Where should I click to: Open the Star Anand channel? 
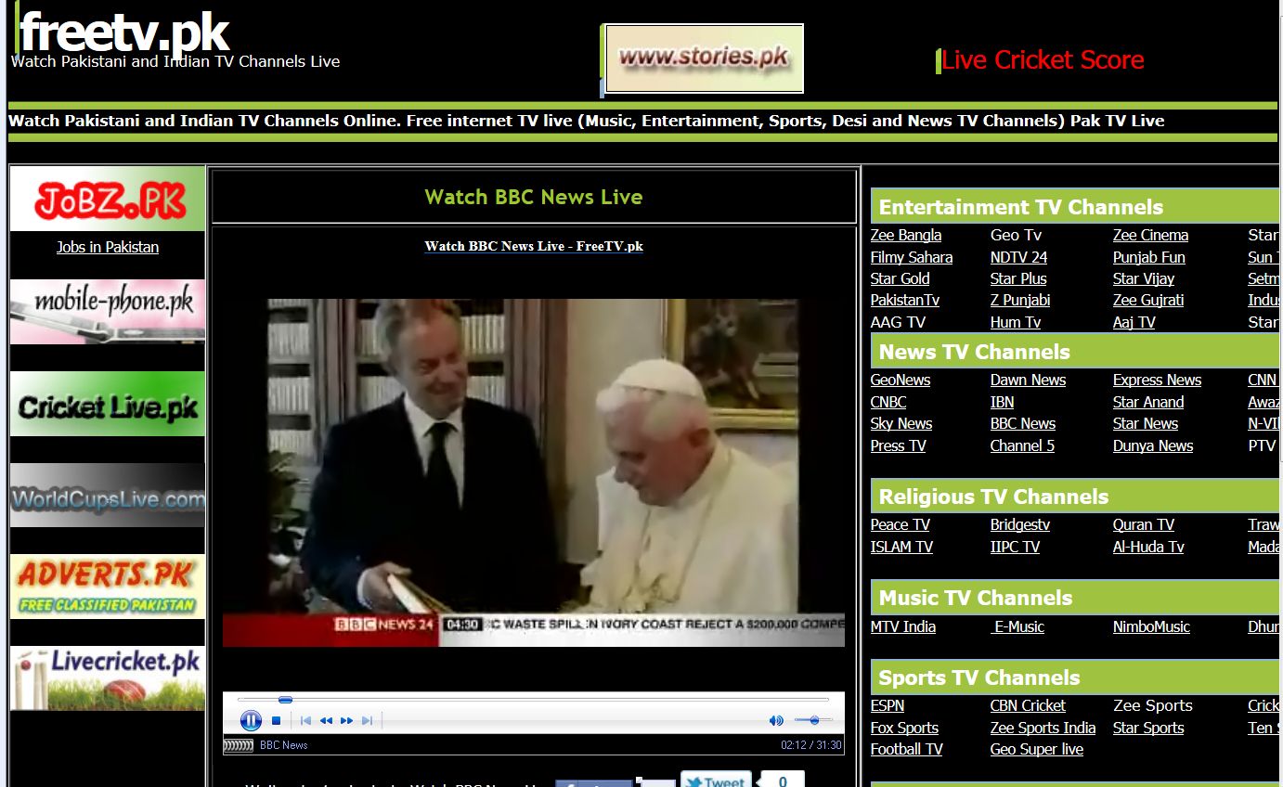tap(1148, 402)
